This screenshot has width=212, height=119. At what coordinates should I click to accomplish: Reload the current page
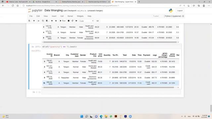pyautogui.click(x=13, y=6)
